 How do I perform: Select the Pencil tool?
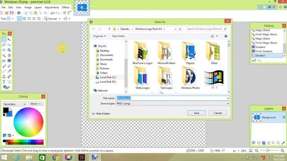coord(4,71)
